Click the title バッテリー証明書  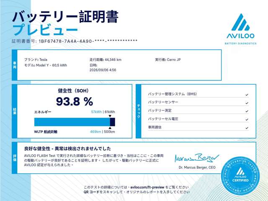click(65, 17)
